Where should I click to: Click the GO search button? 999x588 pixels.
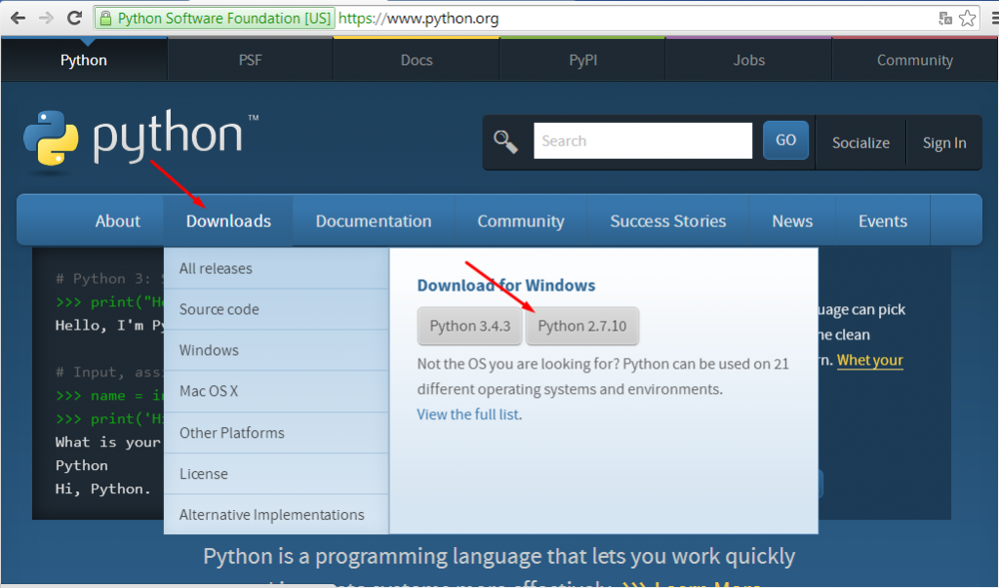(x=785, y=140)
